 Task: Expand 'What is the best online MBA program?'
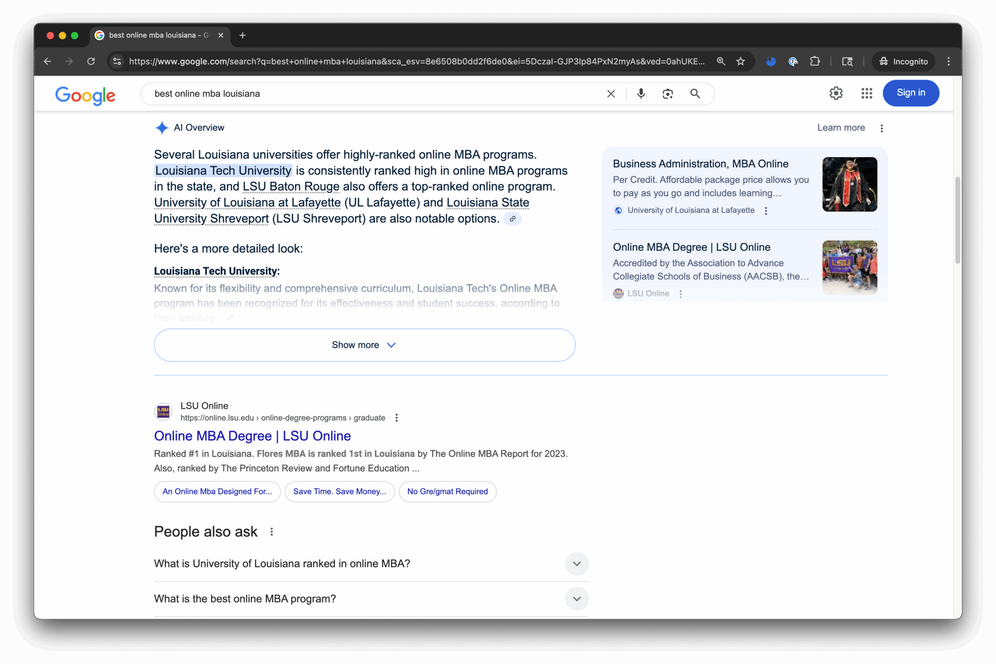click(x=371, y=599)
